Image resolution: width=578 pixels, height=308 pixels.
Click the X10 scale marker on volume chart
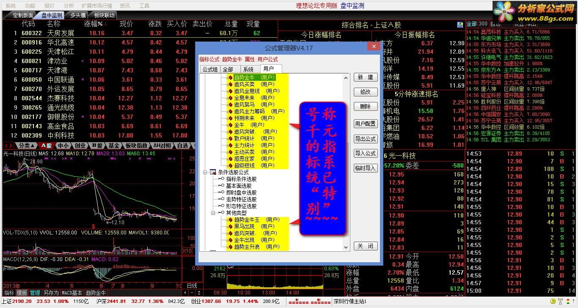tap(187, 251)
